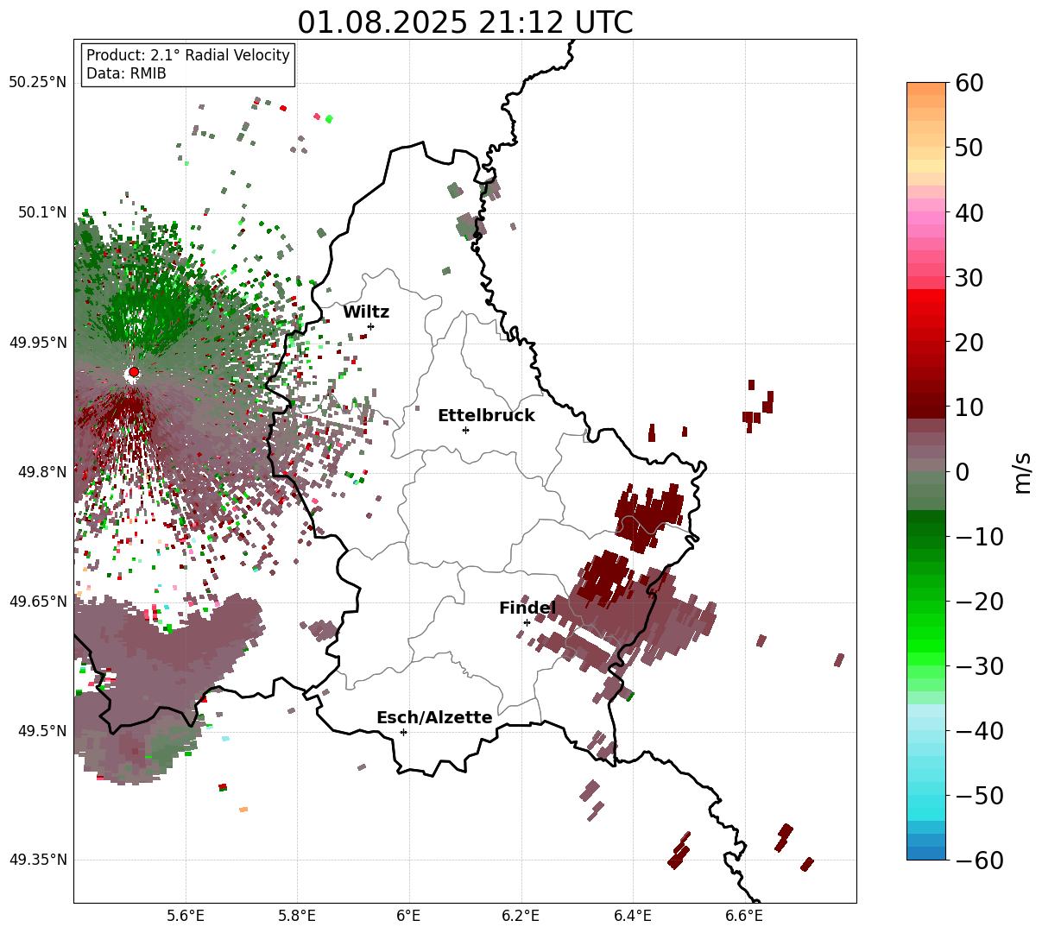Click latitude label 49.35°N

coord(37,860)
